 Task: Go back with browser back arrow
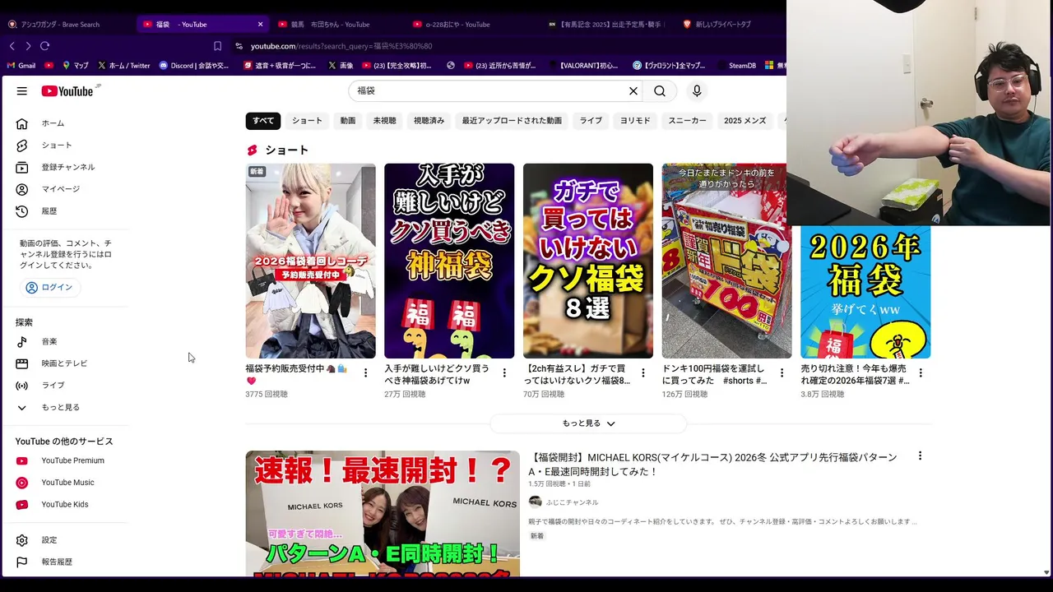pyautogui.click(x=12, y=46)
